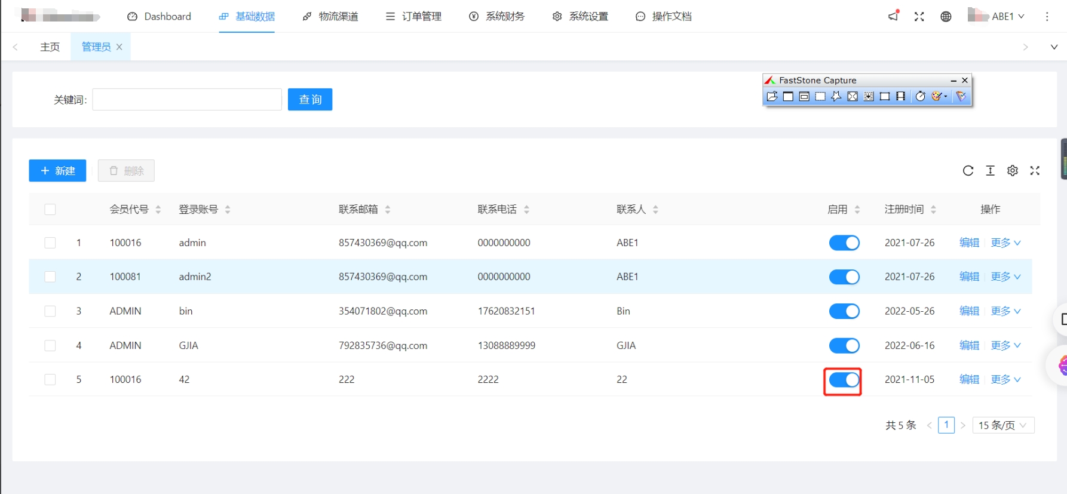This screenshot has height=494, width=1067.
Task: Open FastStone settings icon
Action: click(961, 96)
